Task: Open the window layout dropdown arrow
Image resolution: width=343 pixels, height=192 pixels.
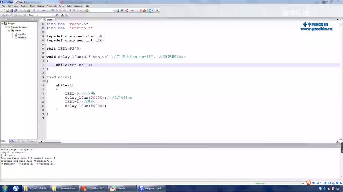Action: (x=153, y=10)
